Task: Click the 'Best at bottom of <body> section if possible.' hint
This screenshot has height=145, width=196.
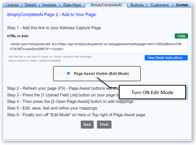Action: click(35, 61)
